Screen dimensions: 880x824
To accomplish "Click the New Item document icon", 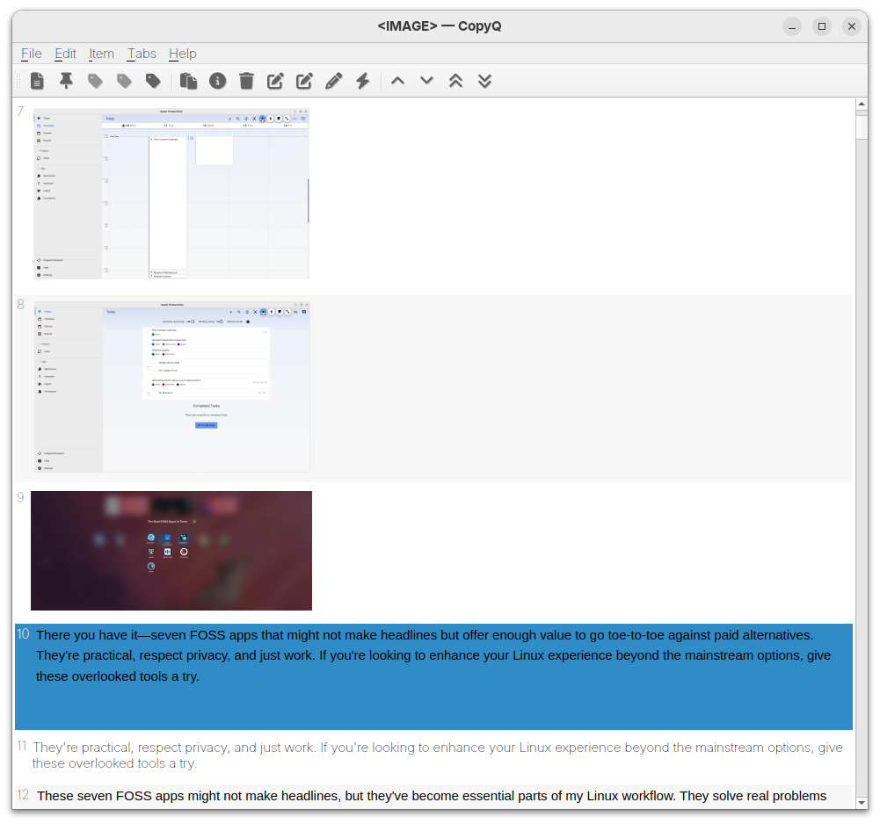I will click(37, 81).
